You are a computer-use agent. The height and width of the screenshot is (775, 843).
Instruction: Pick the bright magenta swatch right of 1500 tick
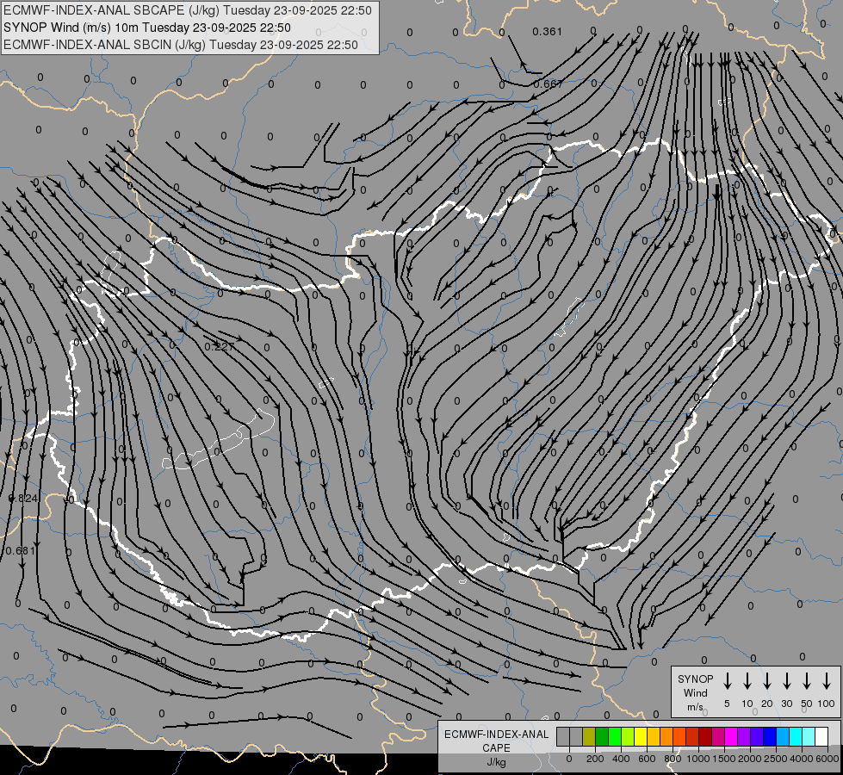click(731, 736)
